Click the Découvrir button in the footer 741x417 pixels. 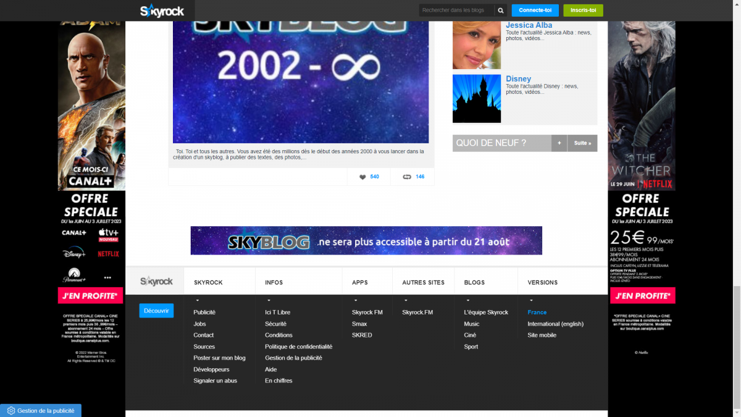click(156, 311)
